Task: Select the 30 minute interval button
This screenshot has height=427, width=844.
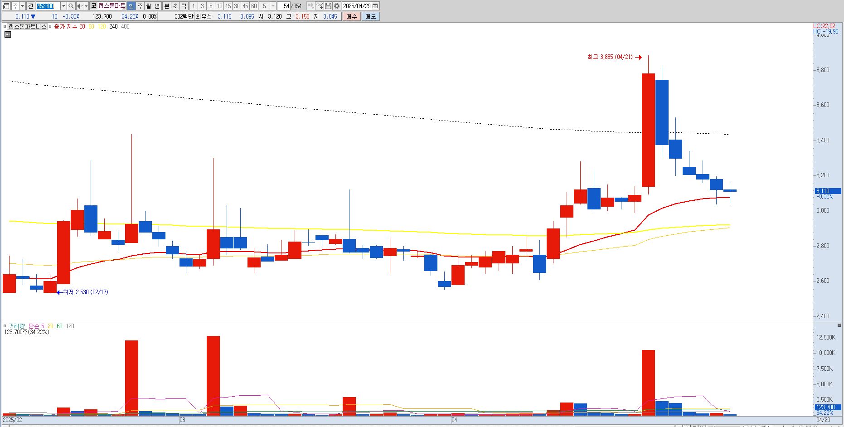Action: pyautogui.click(x=237, y=6)
